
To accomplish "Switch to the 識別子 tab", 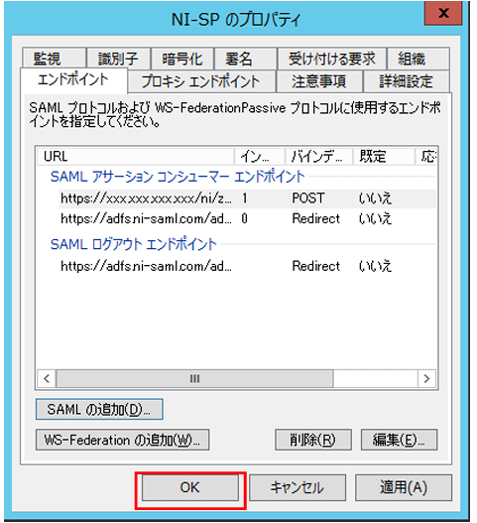I will (x=118, y=58).
